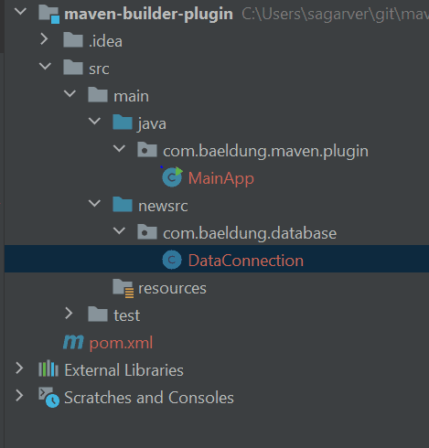Expand the test folder

[x=70, y=314]
